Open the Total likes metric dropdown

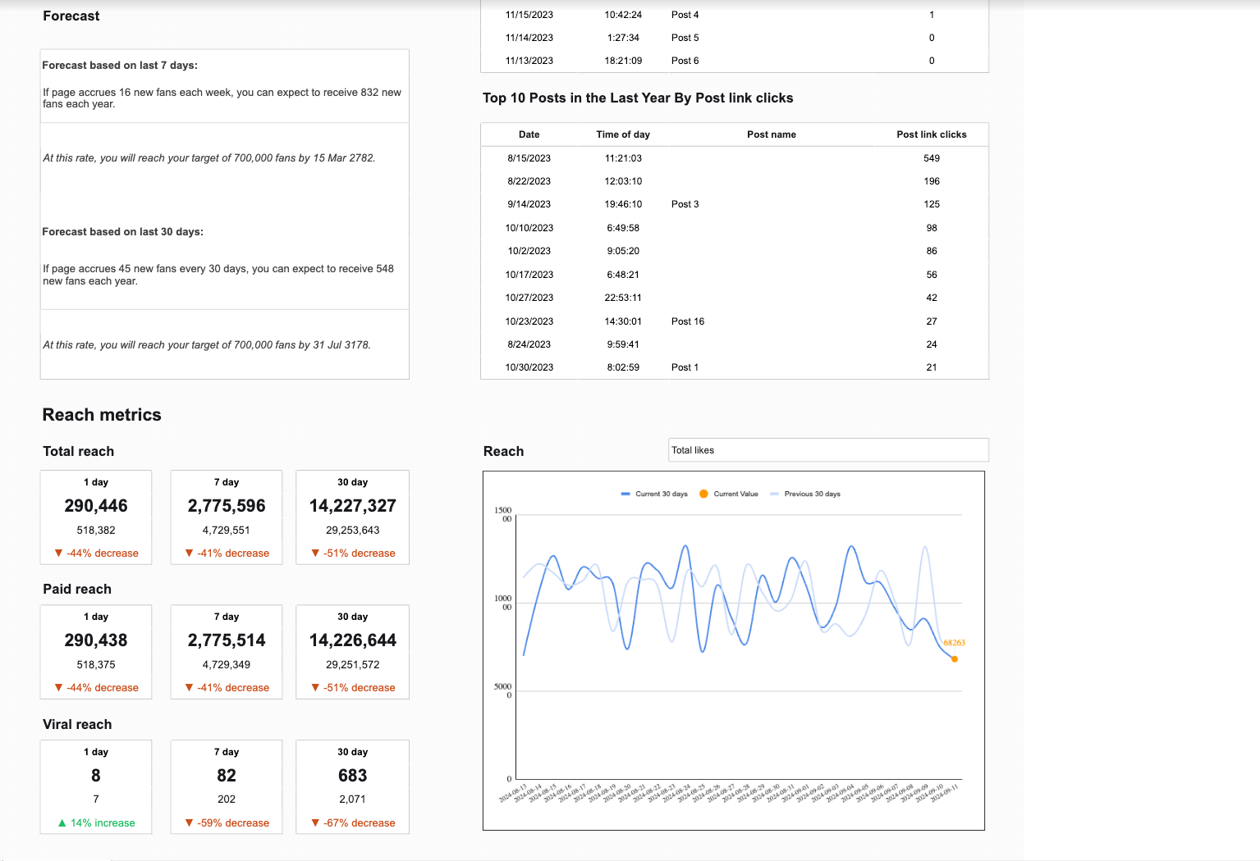pyautogui.click(x=827, y=450)
